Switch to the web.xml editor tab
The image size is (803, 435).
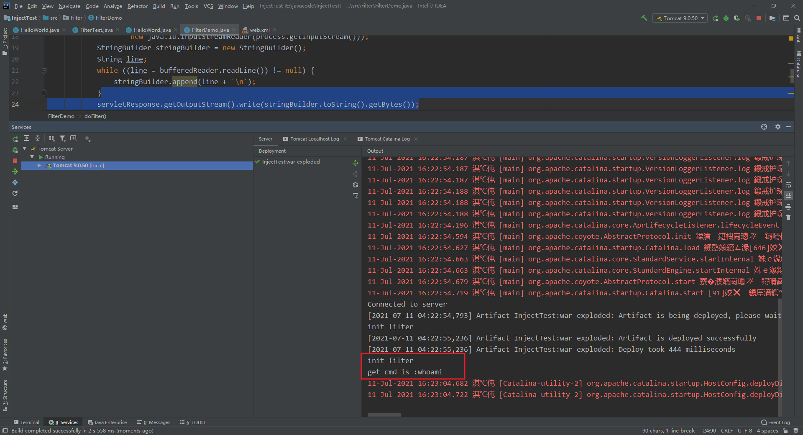point(259,30)
